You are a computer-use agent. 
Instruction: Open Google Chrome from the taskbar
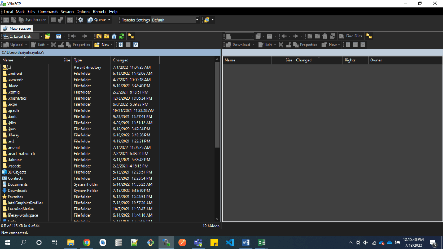click(87, 243)
